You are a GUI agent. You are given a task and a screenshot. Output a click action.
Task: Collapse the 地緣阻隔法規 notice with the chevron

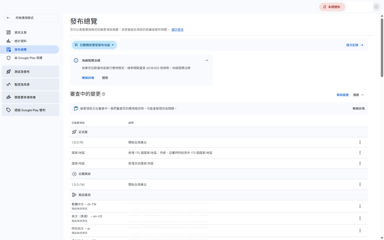207,61
